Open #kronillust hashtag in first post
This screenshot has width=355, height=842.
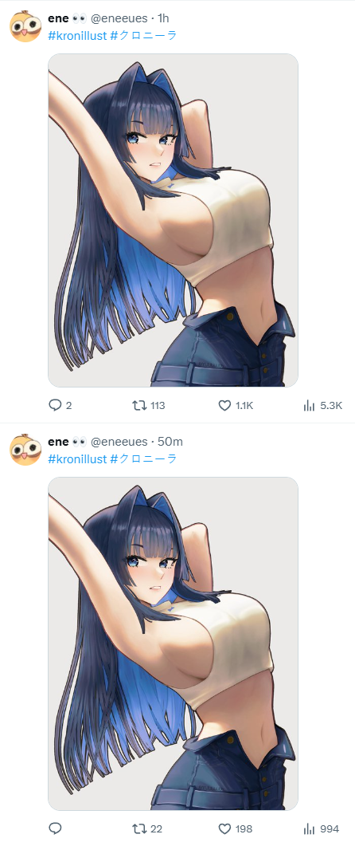pyautogui.click(x=76, y=35)
